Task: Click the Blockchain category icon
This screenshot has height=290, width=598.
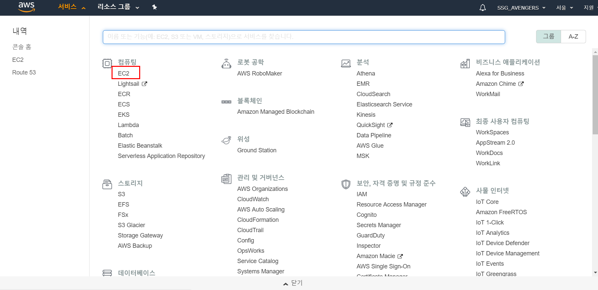Action: point(226,102)
